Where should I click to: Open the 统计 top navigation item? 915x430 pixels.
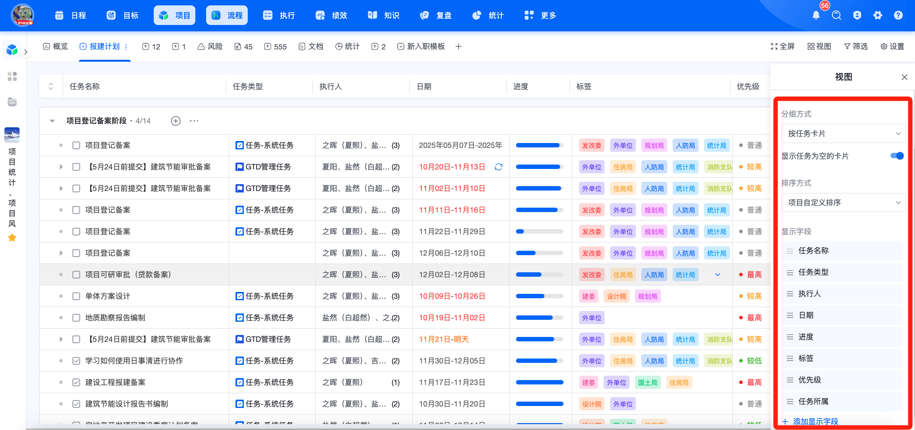point(489,15)
